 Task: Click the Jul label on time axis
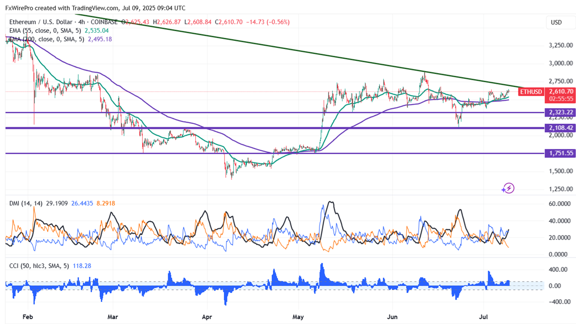point(484,317)
